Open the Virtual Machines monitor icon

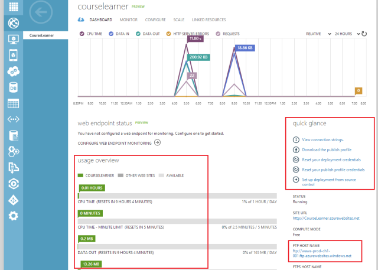[14, 39]
